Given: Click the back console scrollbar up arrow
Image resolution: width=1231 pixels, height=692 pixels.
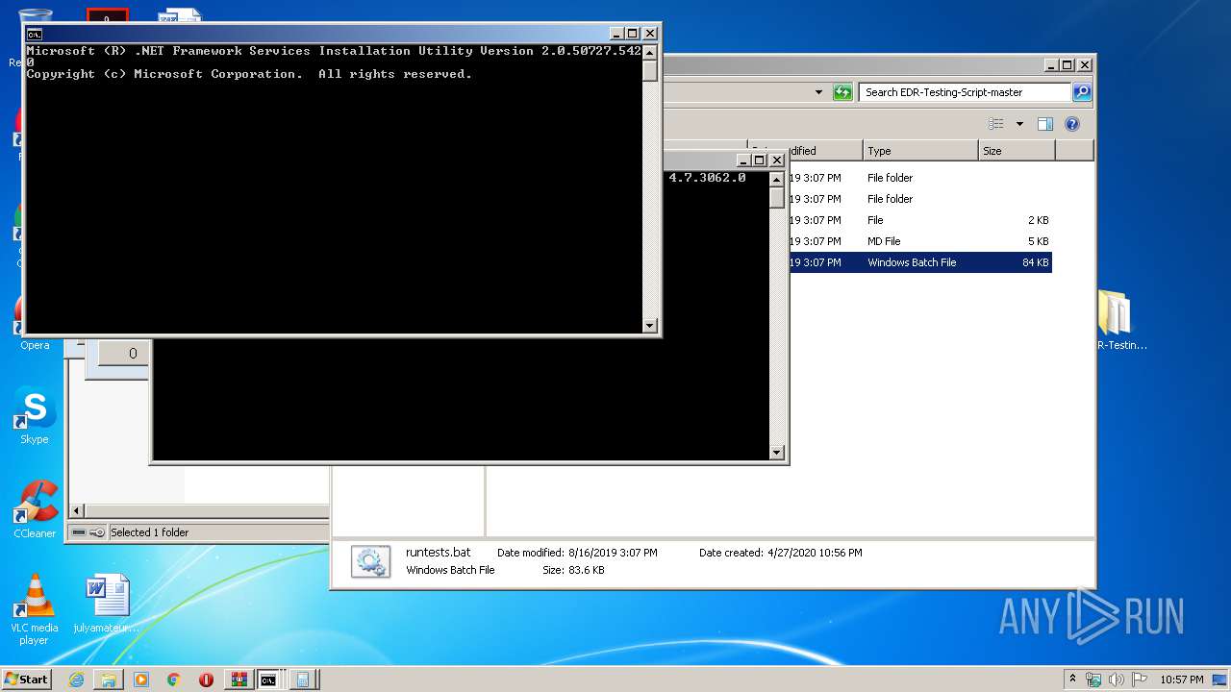Looking at the screenshot, I should pos(777,178).
